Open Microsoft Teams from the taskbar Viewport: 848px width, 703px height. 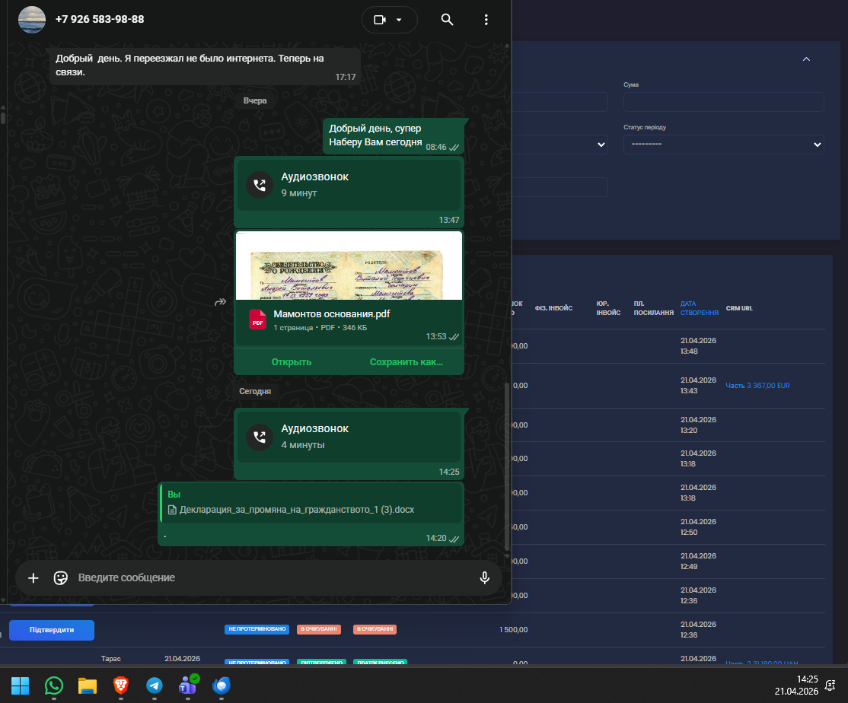coord(188,685)
